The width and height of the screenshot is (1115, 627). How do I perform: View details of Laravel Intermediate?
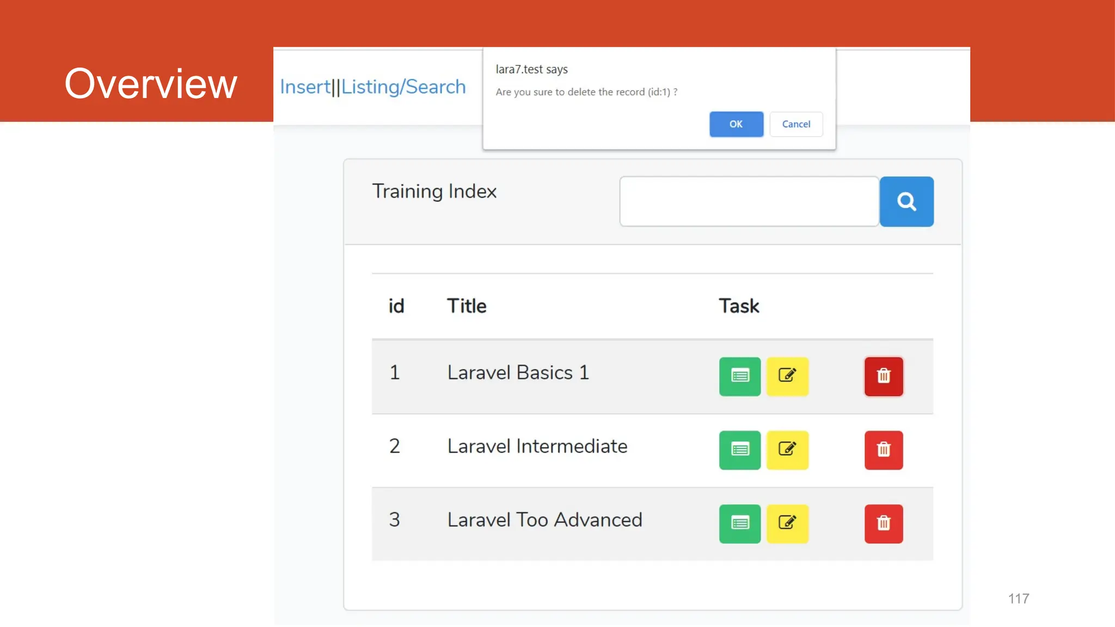[x=740, y=450]
